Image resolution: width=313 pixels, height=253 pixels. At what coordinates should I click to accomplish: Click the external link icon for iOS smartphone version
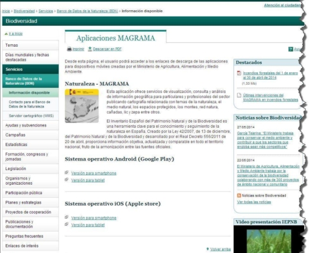tap(66, 217)
